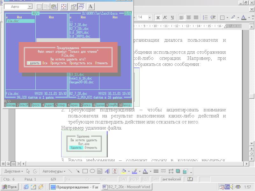The height and width of the screenshot is (191, 255).
Task: Toggle ЗАМ overtype mode in status bar
Action: click(x=155, y=179)
